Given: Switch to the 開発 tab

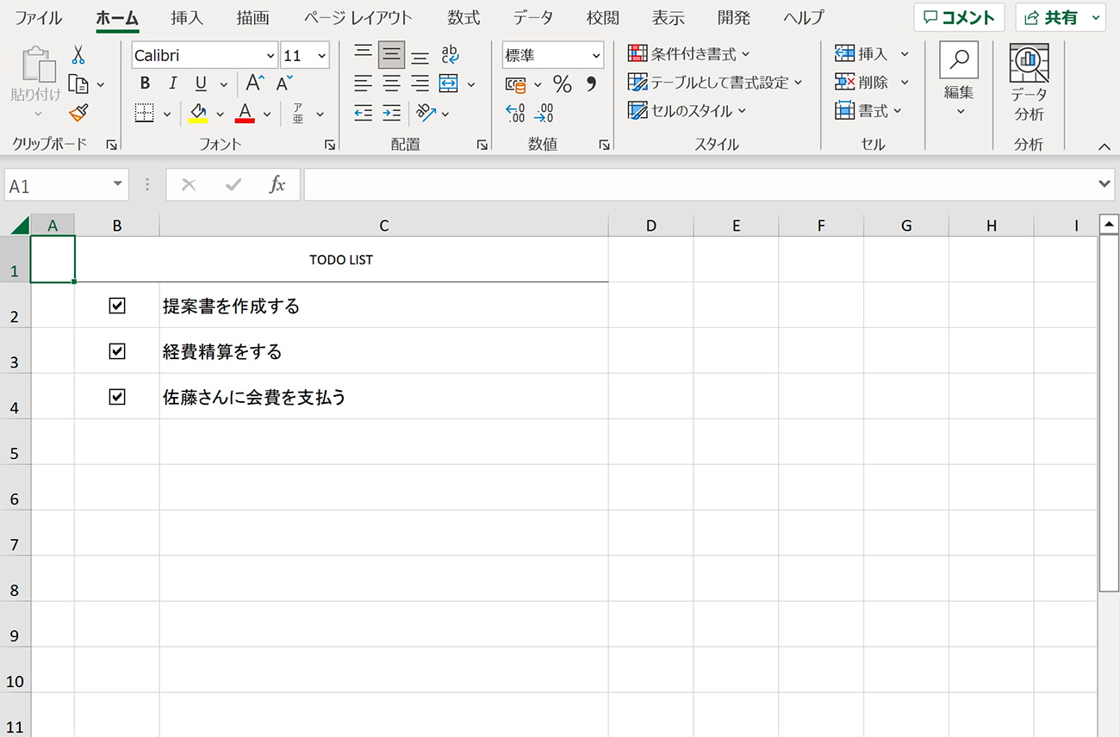Looking at the screenshot, I should [x=734, y=17].
